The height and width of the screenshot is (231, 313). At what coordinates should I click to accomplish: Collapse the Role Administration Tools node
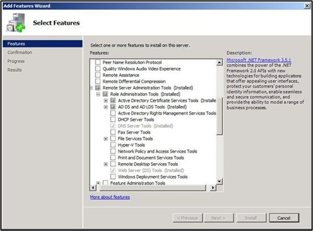98,94
